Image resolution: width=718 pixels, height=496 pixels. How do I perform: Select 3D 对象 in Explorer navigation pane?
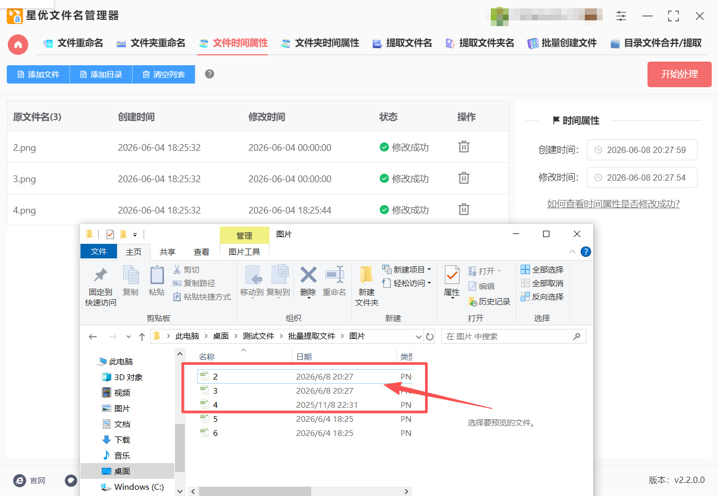(122, 377)
